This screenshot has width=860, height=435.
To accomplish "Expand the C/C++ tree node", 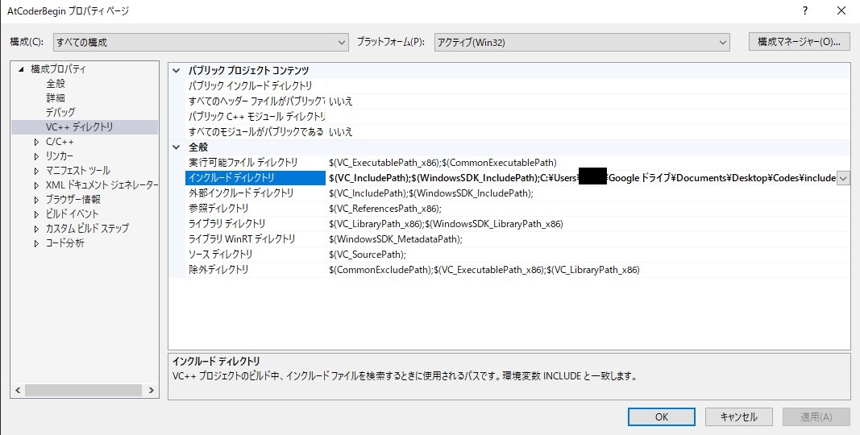I will (37, 142).
